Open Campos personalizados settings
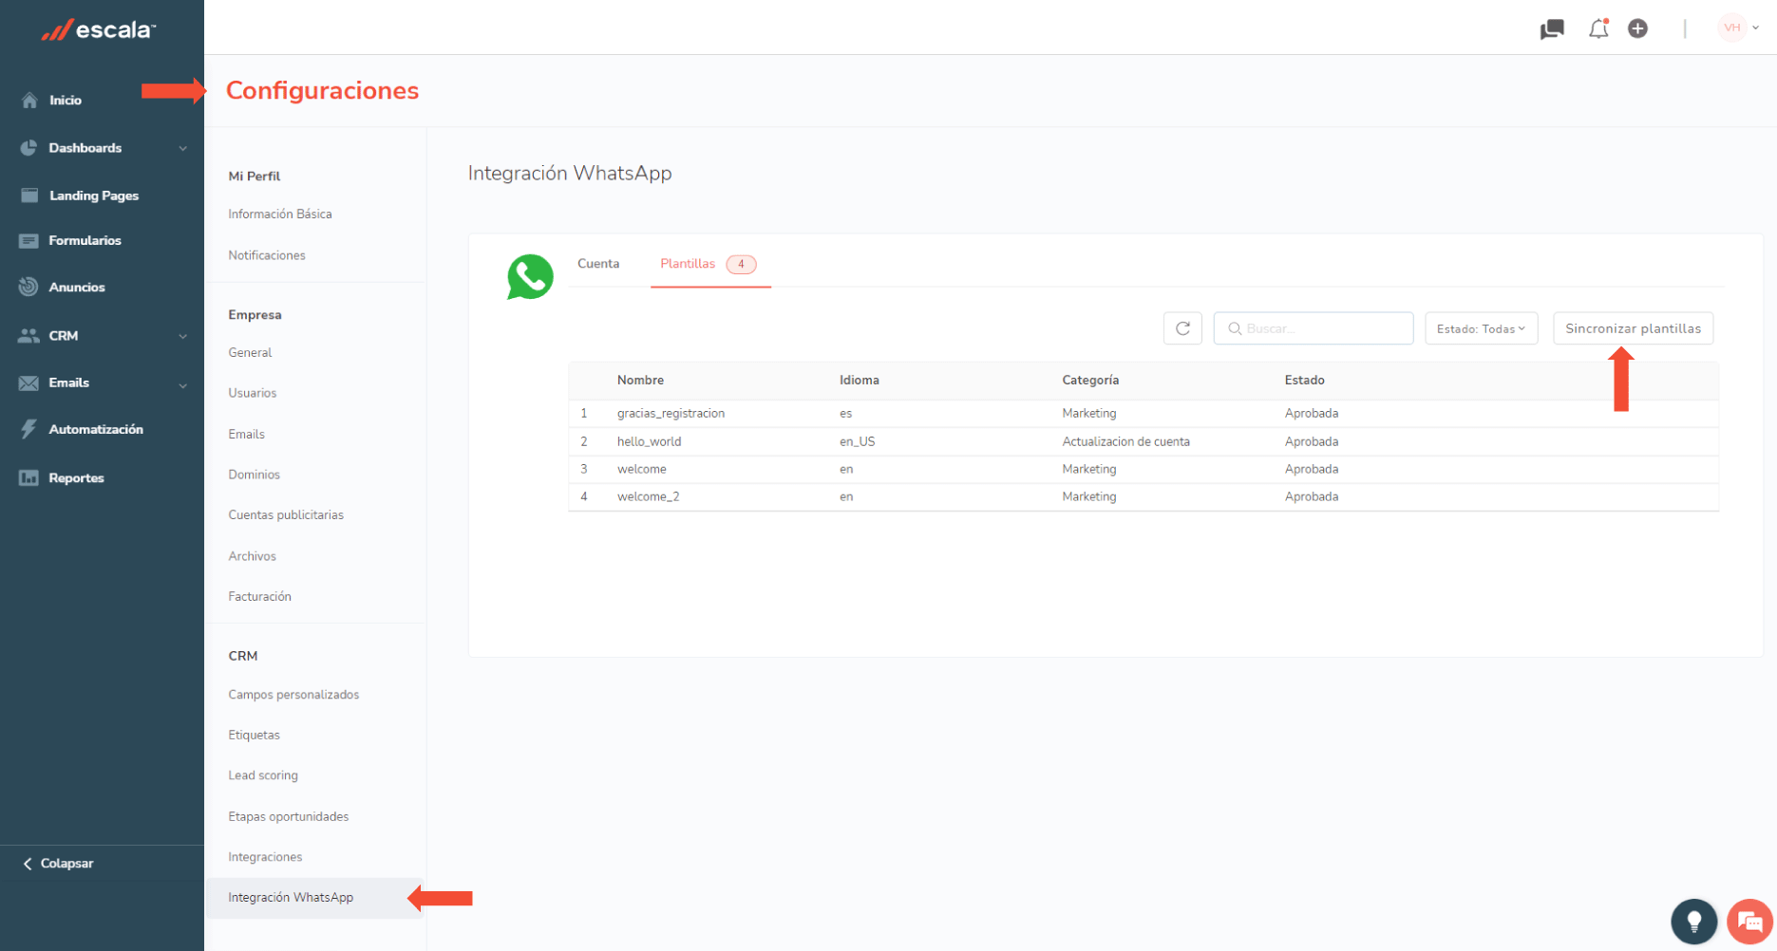 [293, 695]
